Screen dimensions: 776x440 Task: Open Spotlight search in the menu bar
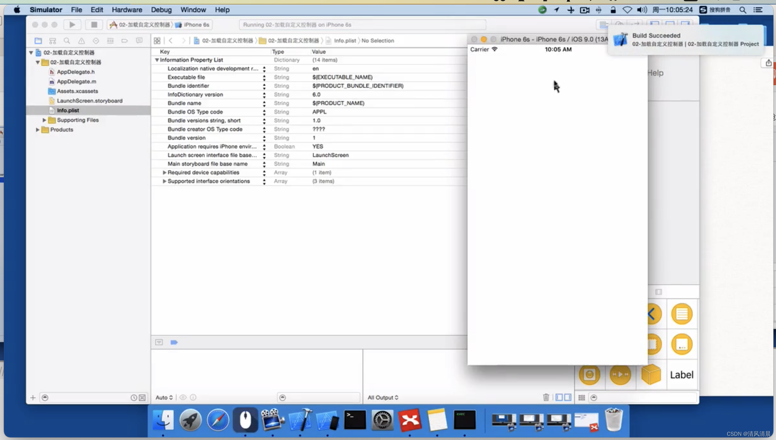[x=743, y=10]
